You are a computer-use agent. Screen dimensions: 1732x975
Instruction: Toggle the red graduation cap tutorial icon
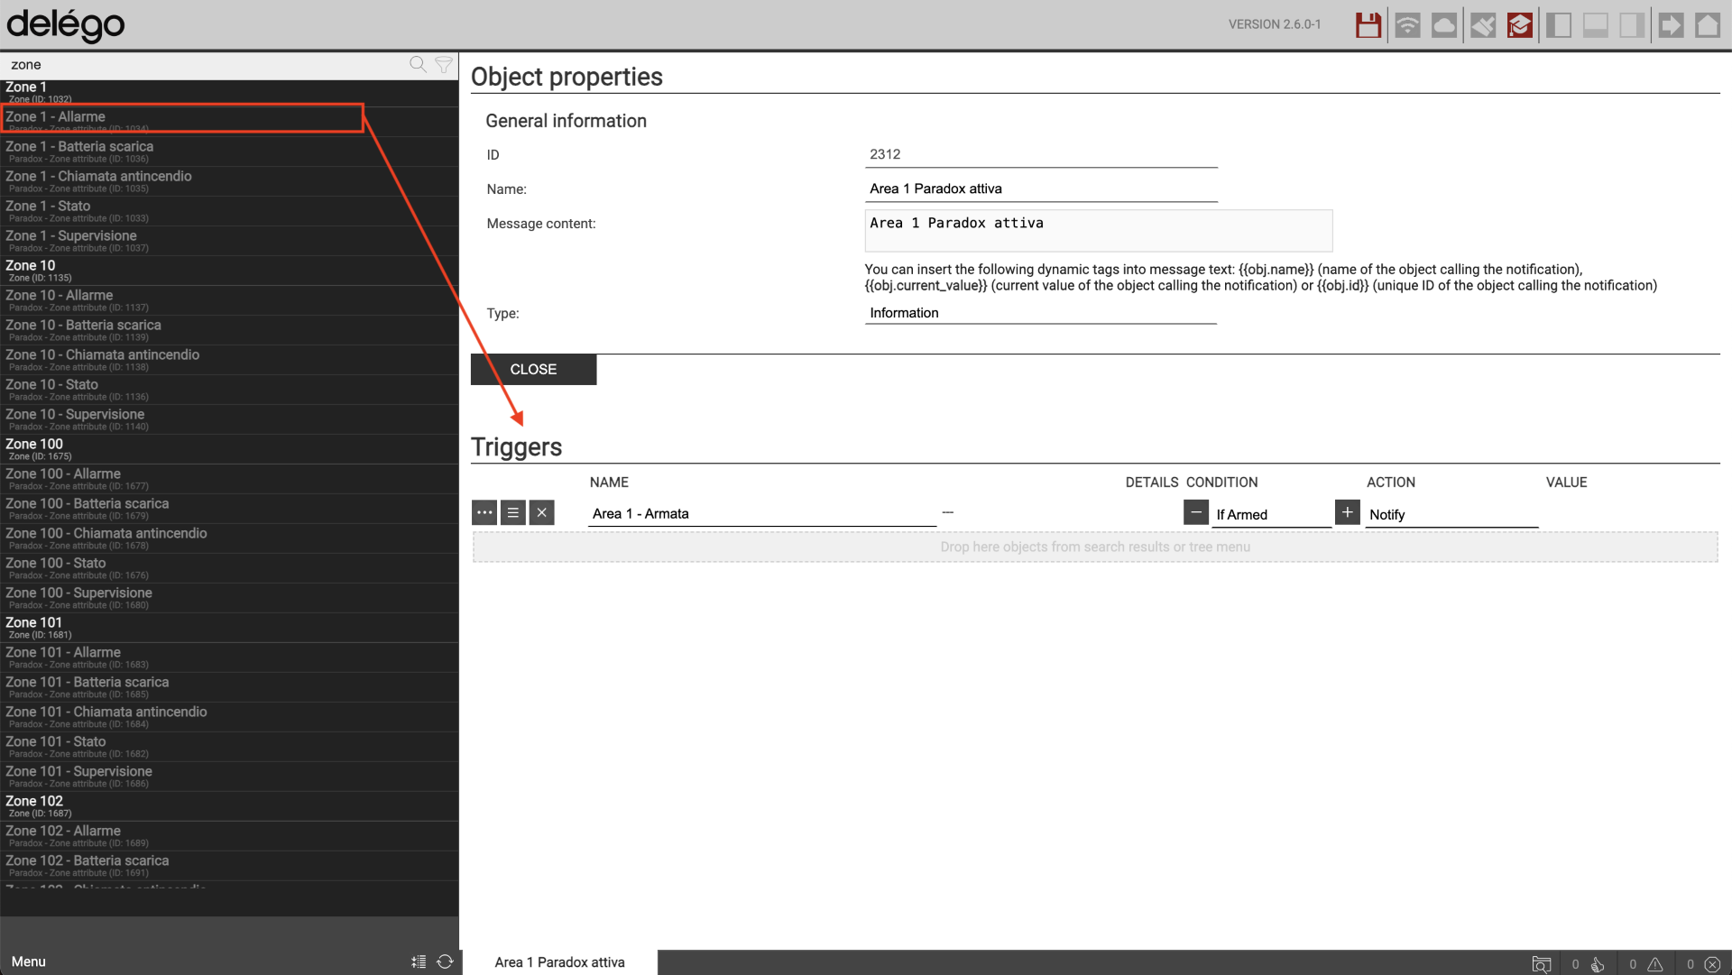pyautogui.click(x=1520, y=25)
